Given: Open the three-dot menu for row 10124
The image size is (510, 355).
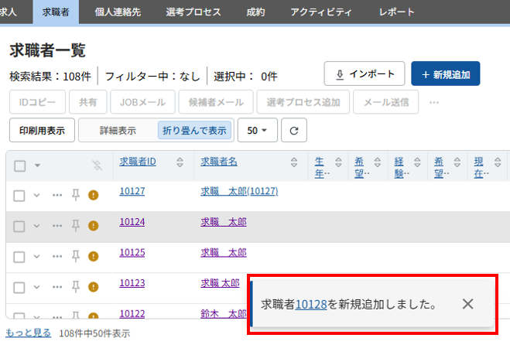Looking at the screenshot, I should pyautogui.click(x=57, y=226).
